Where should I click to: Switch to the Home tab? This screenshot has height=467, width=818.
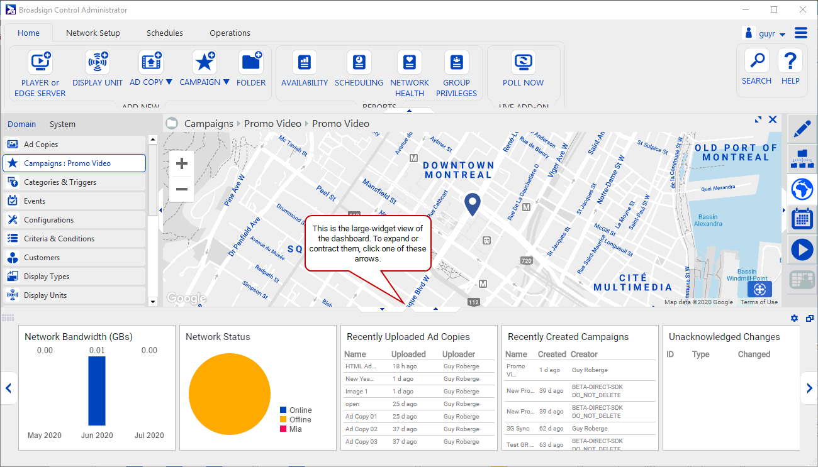tap(28, 33)
